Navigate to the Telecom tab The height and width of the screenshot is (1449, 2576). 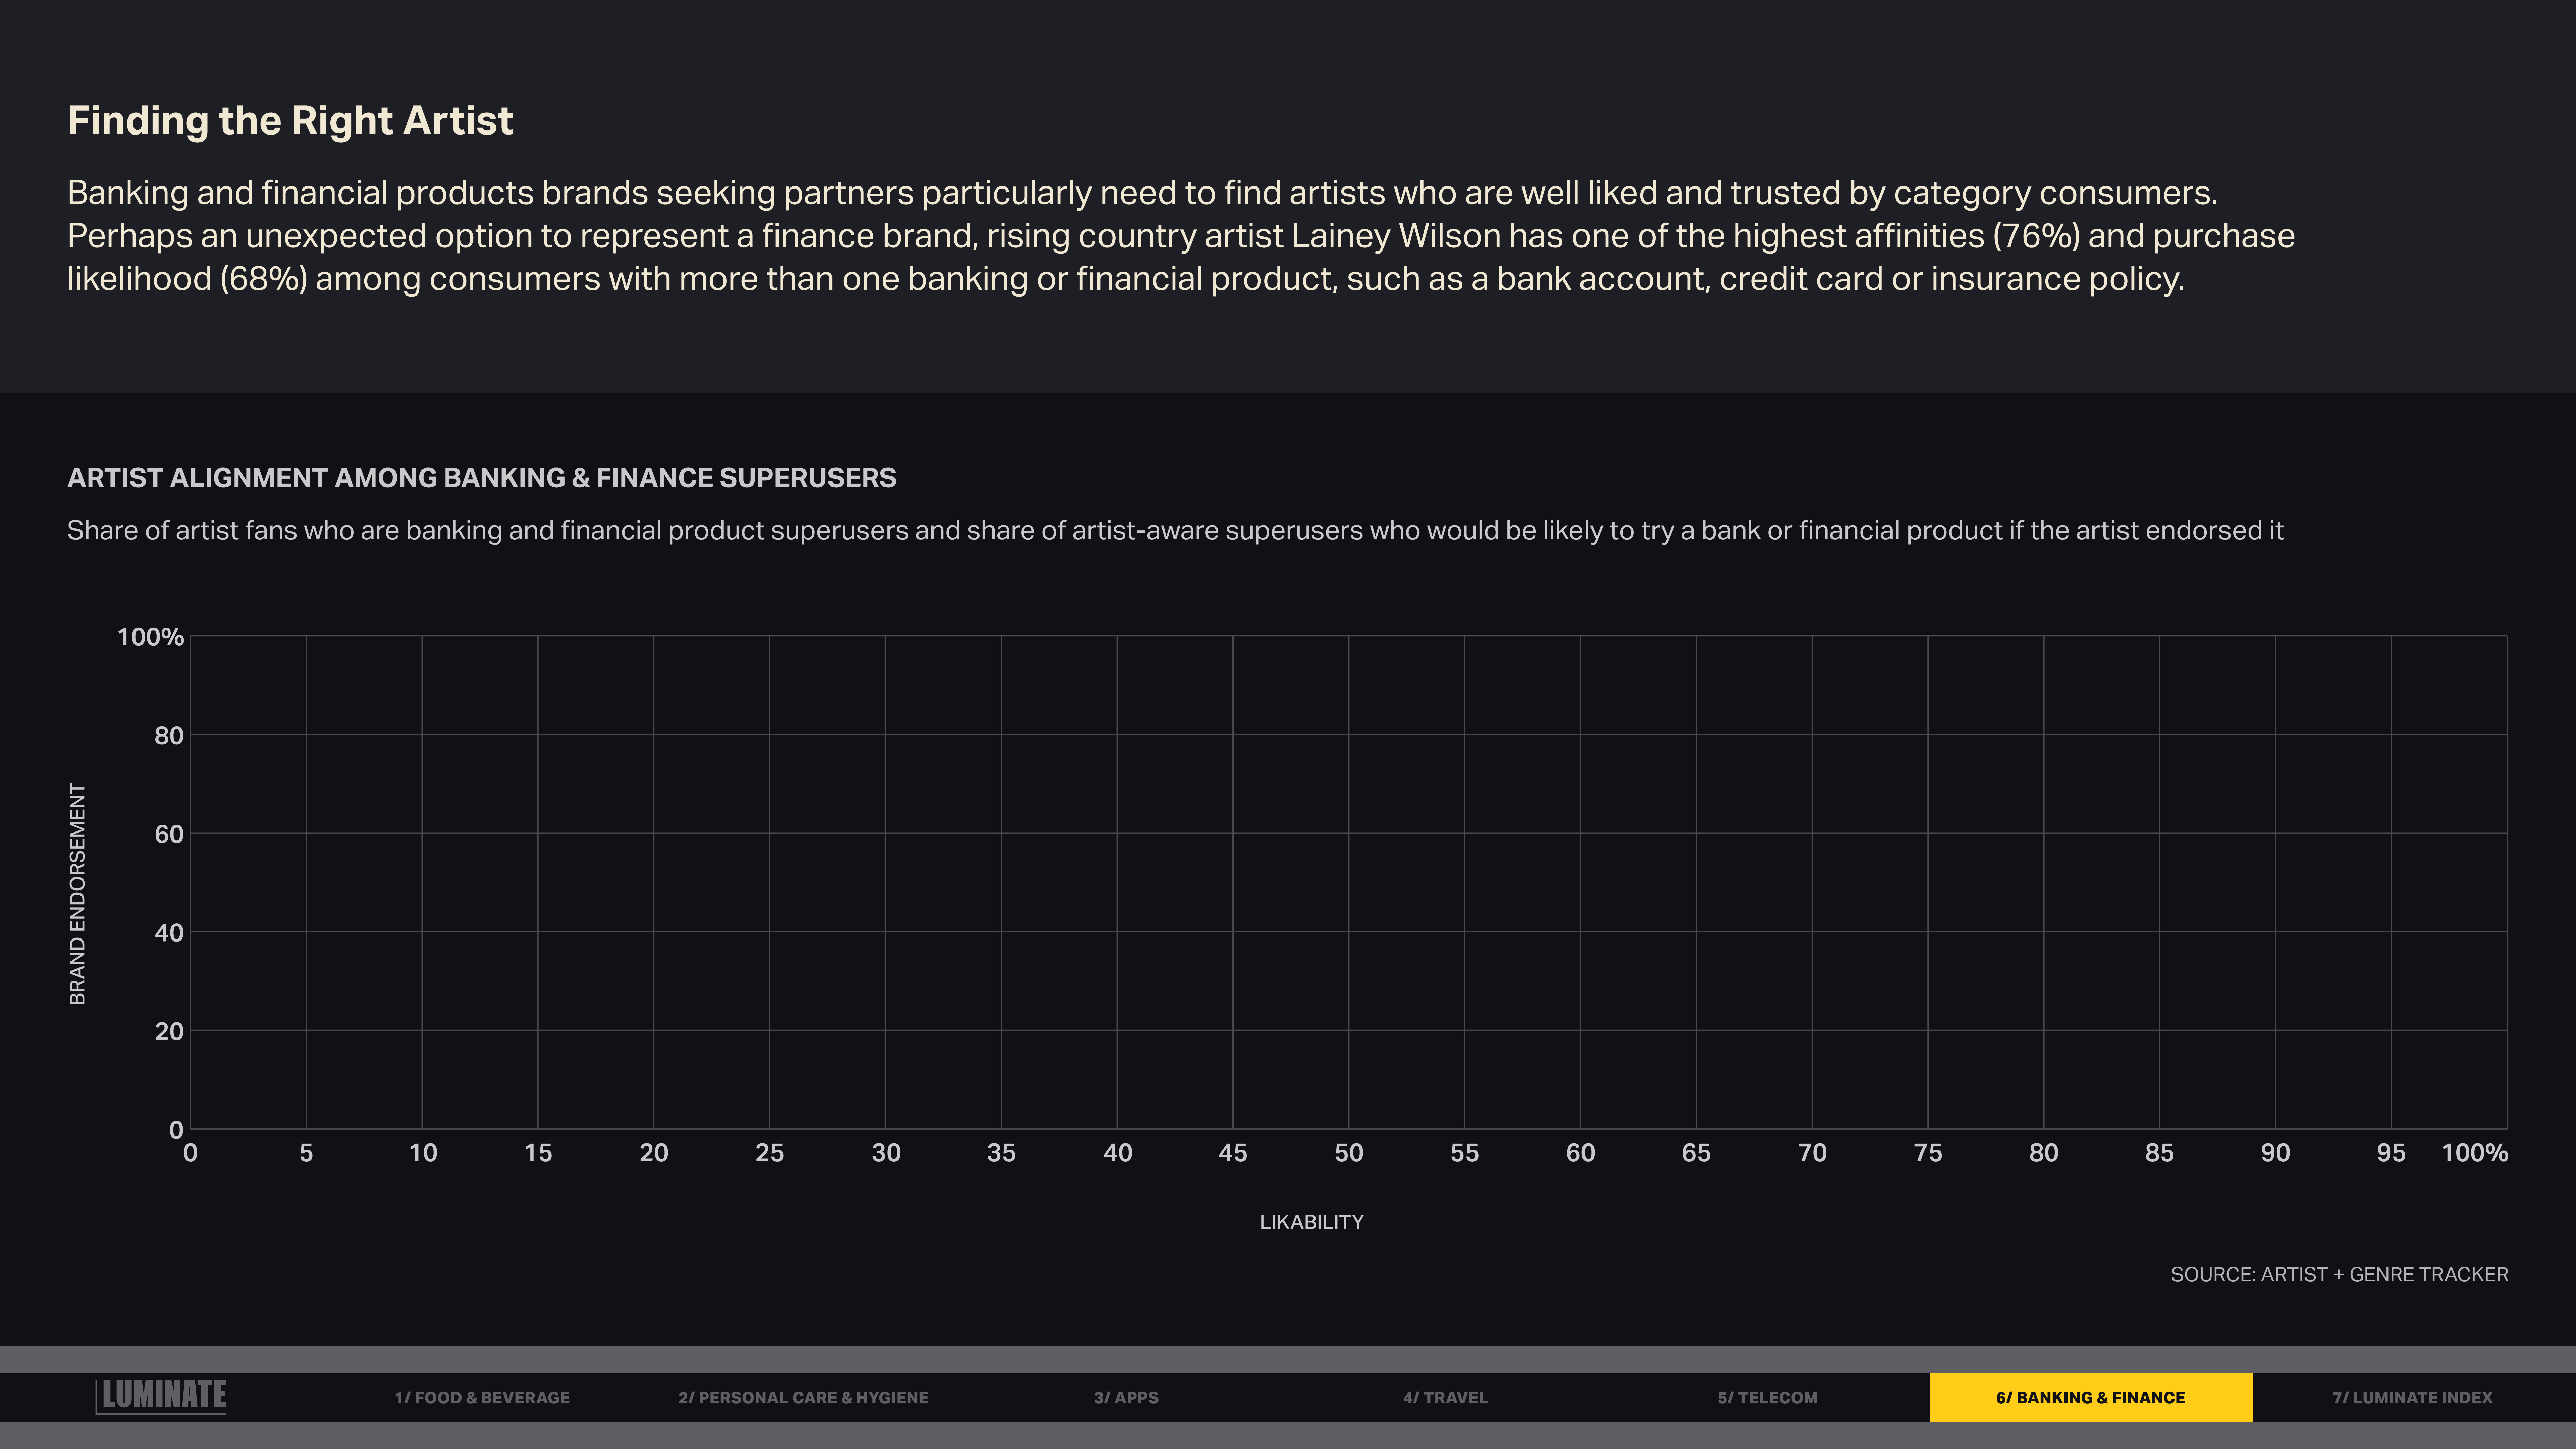pyautogui.click(x=1767, y=1397)
